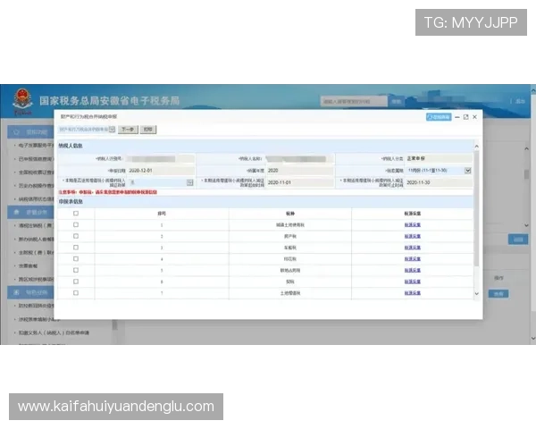Viewport: 536px width, 429px height.
Task: Click the 下一步 button
Action: click(x=128, y=130)
